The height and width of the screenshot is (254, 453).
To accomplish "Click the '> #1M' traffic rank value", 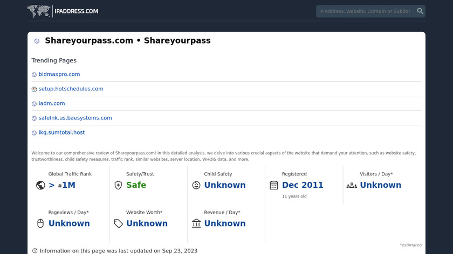I will point(62,185).
